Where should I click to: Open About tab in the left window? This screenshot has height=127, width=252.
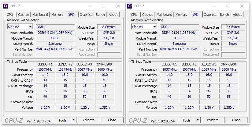113,15
